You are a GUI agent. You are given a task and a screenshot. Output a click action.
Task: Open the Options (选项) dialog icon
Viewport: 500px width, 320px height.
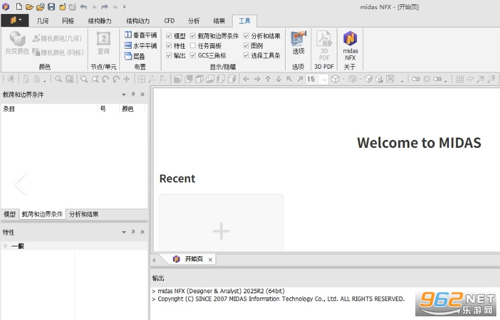point(298,43)
